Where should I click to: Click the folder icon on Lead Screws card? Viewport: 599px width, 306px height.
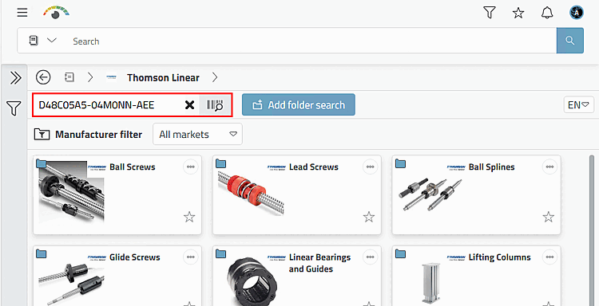tap(220, 164)
